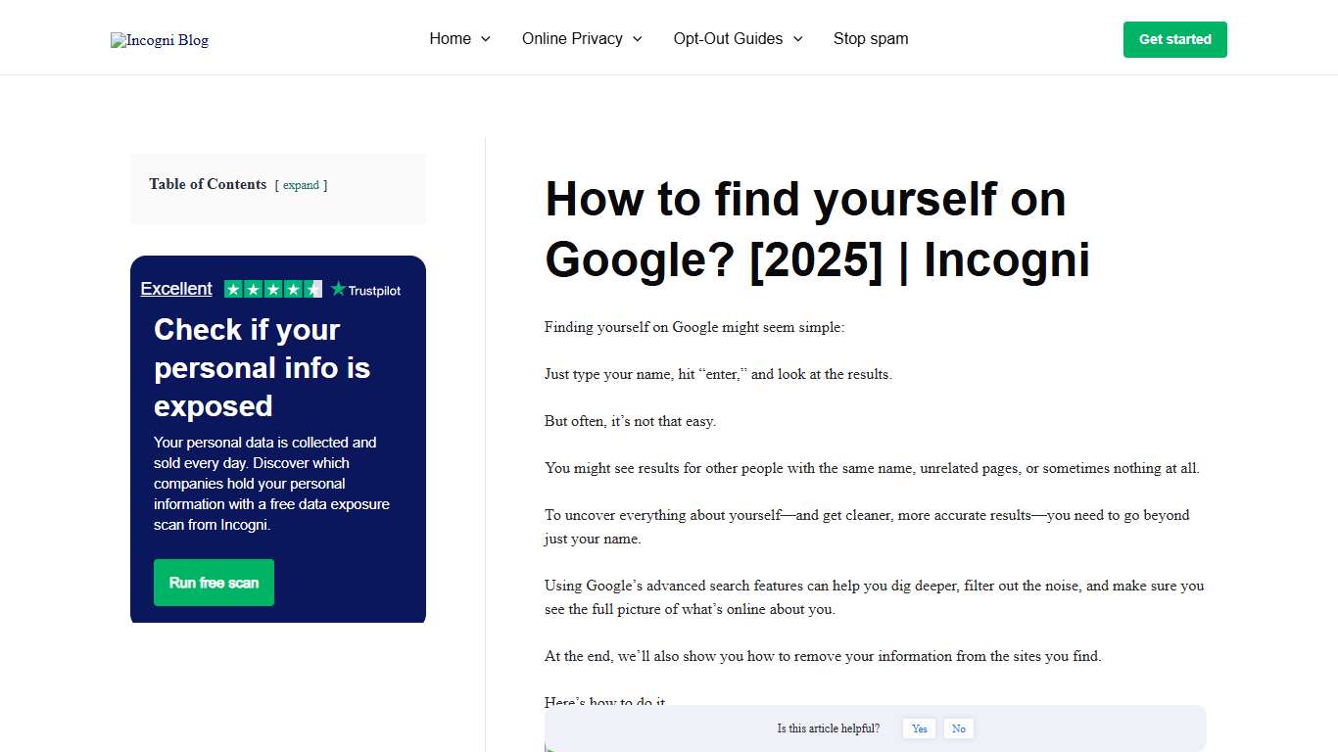The image size is (1338, 752).
Task: Expand the Online Privacy dropdown
Action: 572,39
